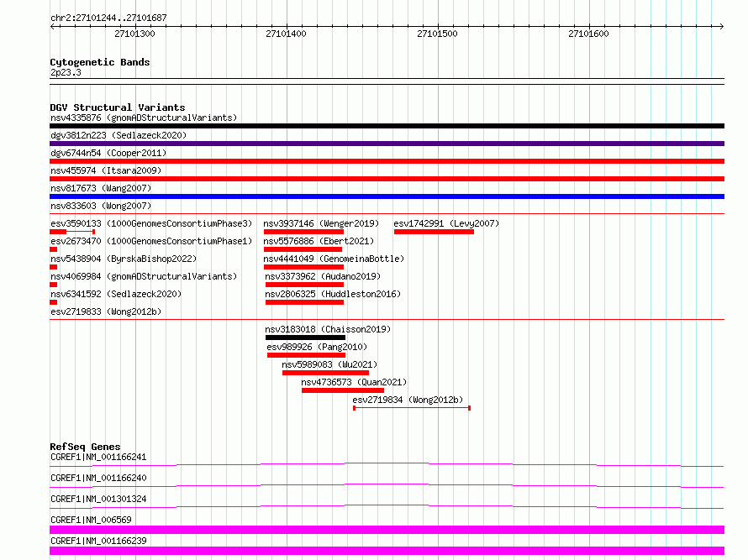Click the red bar of esv989926
Image resolution: width=748 pixels, height=560 pixels.
point(306,355)
